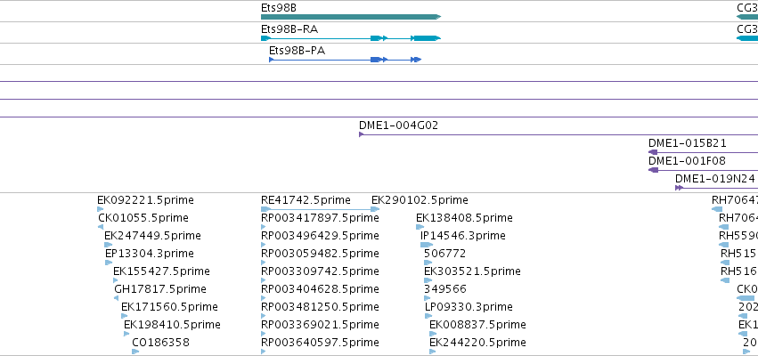Click the purple DME1-015B21 arrow glyph
758x356 pixels.
point(653,152)
